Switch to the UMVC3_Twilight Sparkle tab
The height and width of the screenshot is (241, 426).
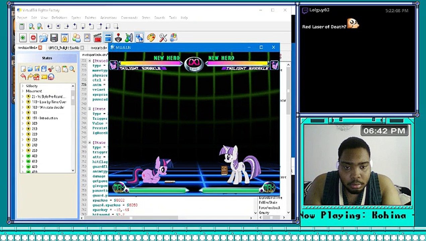pos(64,48)
